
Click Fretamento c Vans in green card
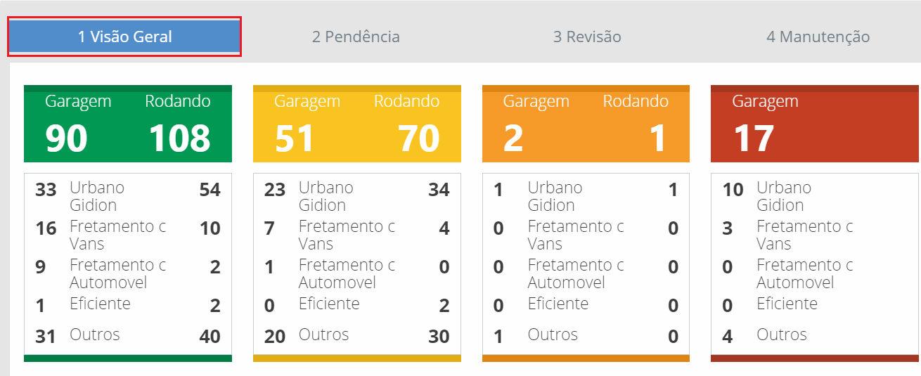(x=117, y=235)
